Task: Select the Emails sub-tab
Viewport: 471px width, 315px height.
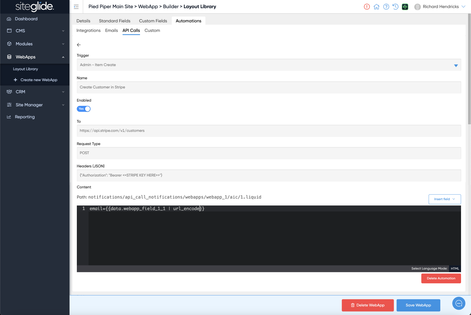Action: click(x=111, y=30)
